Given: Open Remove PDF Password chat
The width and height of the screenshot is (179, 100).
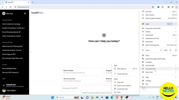Looking at the screenshot, I should tap(10, 72).
